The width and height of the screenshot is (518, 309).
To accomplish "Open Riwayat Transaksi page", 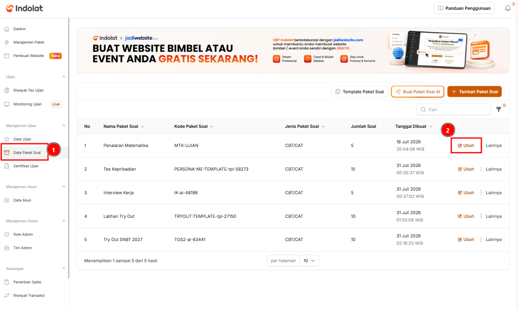I will point(29,296).
